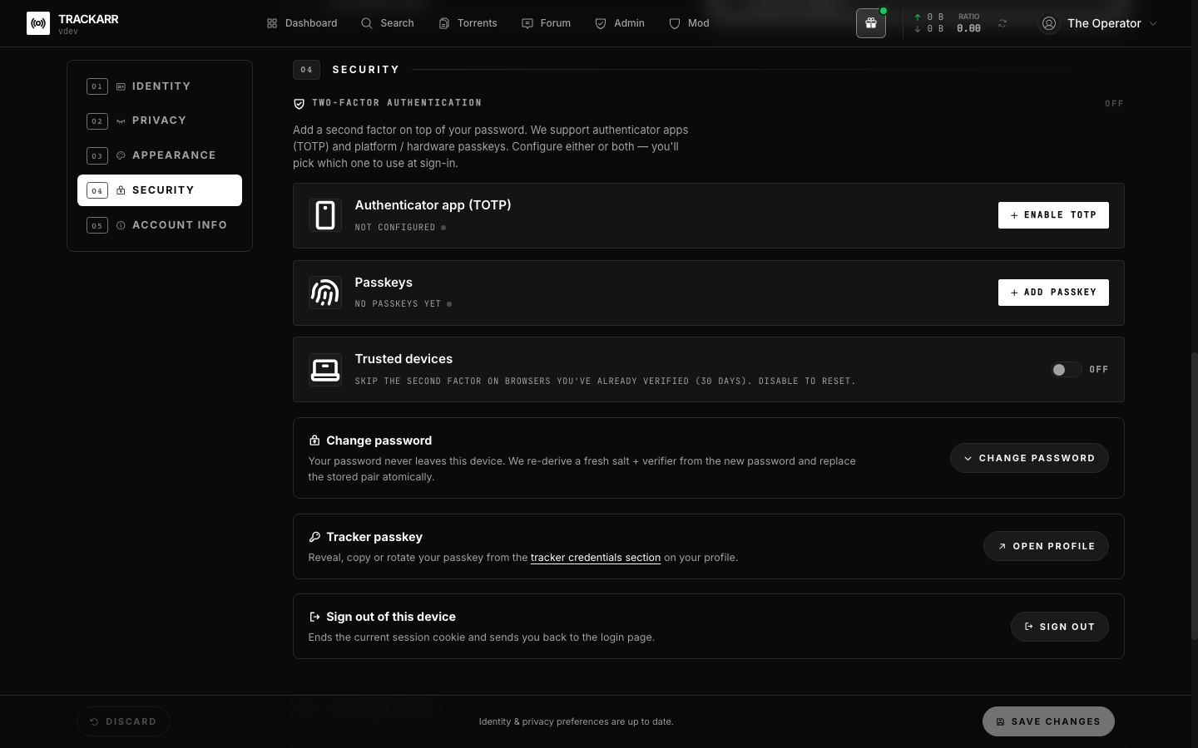
Task: Click the Discard button
Action: (123, 721)
